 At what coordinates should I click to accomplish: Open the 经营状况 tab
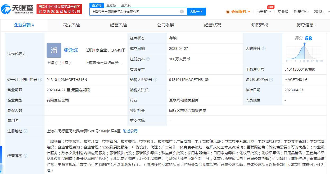(213, 25)
